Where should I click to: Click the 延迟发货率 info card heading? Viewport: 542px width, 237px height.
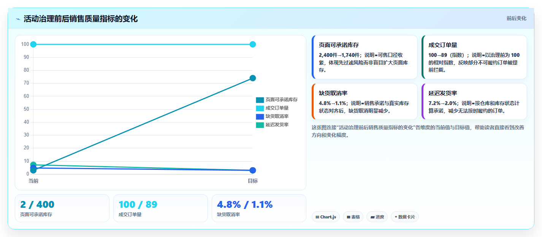click(443, 93)
